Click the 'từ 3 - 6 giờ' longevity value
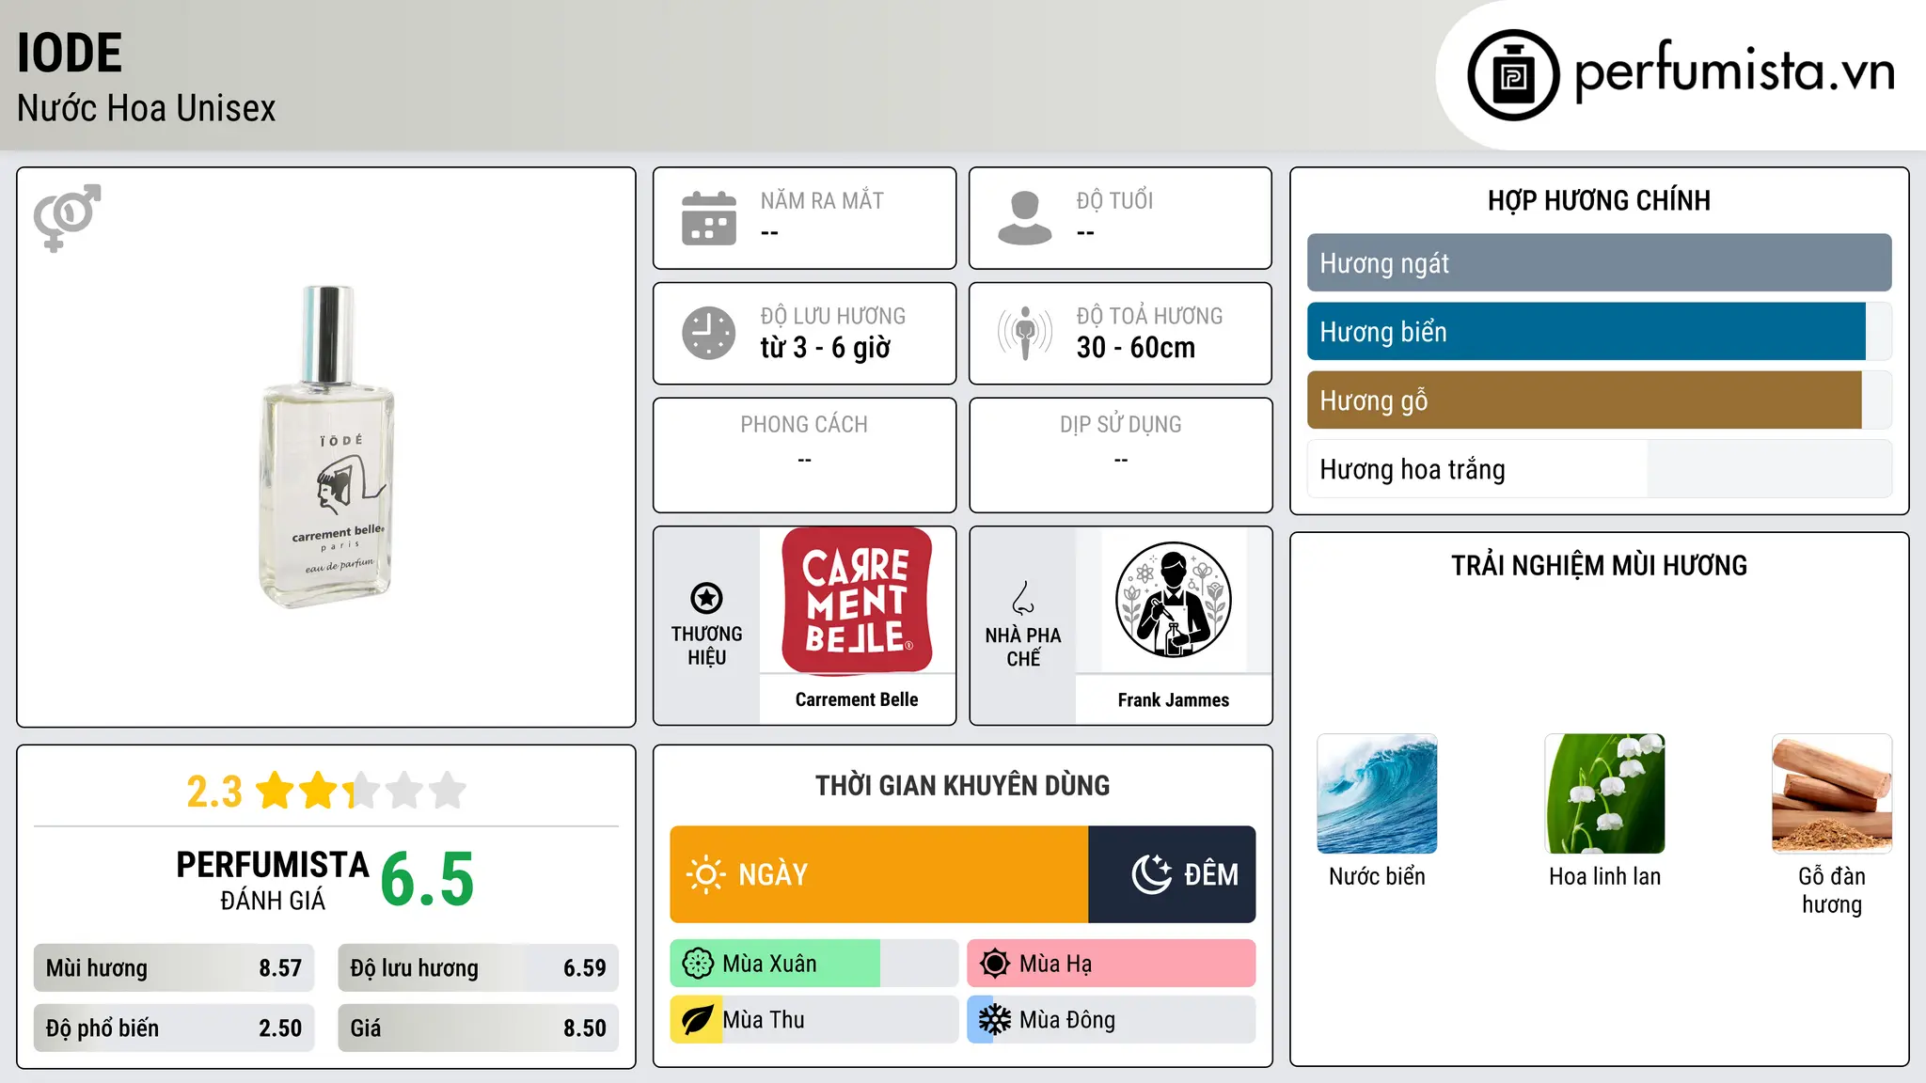The width and height of the screenshot is (1926, 1083). pyautogui.click(x=825, y=348)
